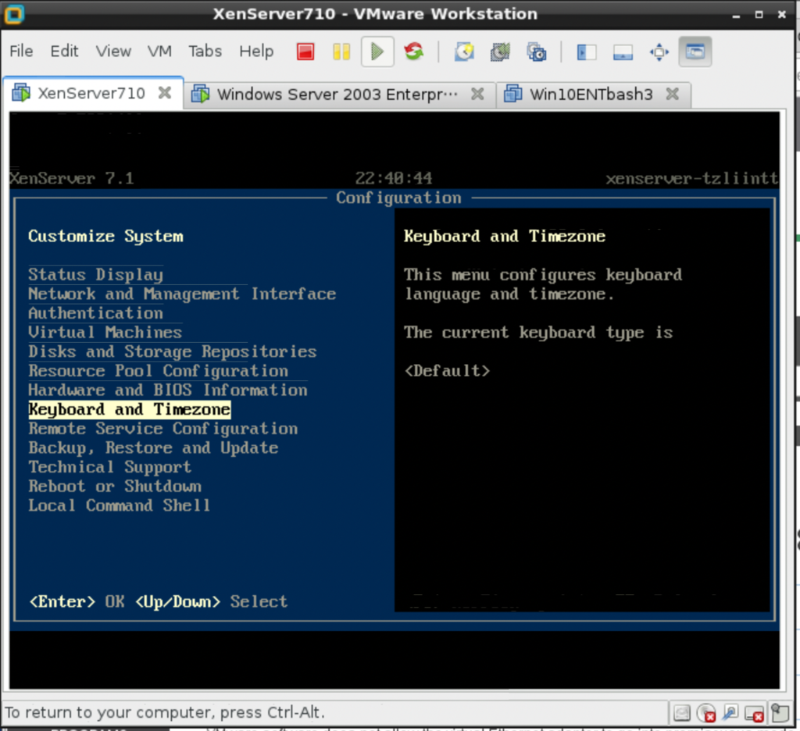Select Backup, Restore and Update entry
Image resolution: width=800 pixels, height=731 pixels.
tap(153, 448)
